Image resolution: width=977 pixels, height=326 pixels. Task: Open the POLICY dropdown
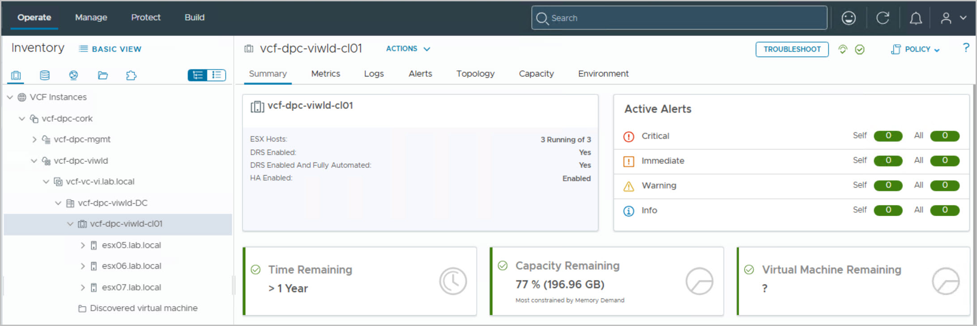point(915,49)
